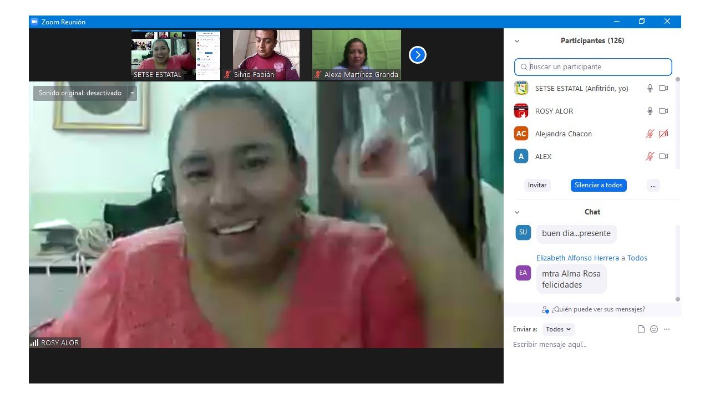Select Alexa Martínez Granda video thumbnail
The height and width of the screenshot is (399, 710).
[356, 54]
